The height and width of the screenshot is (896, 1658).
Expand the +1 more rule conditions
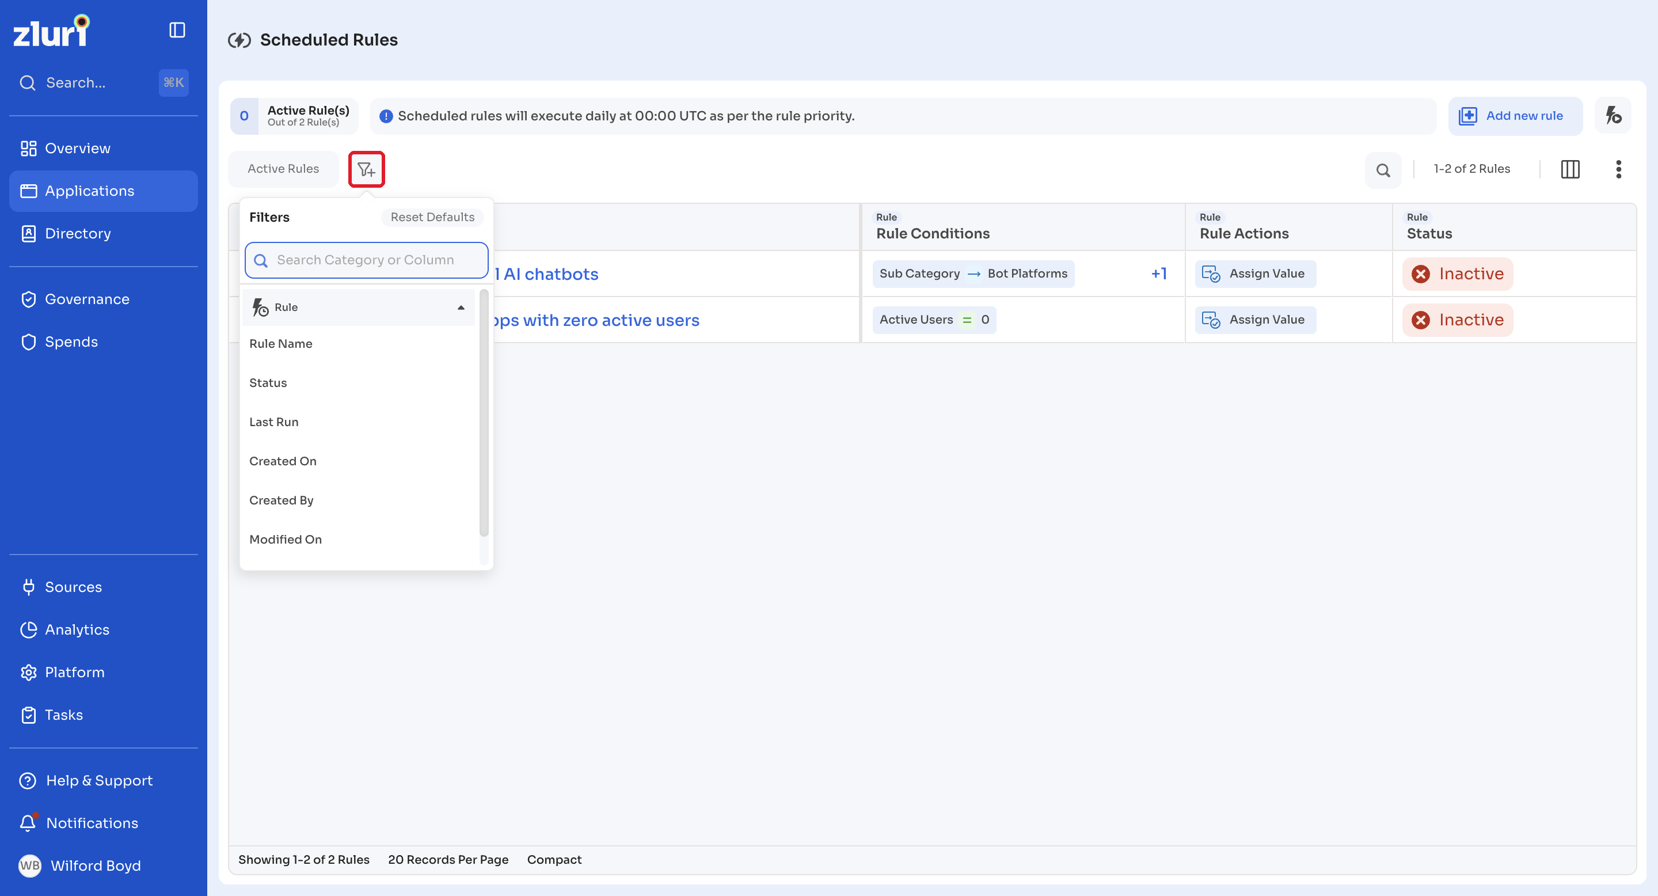(x=1158, y=274)
